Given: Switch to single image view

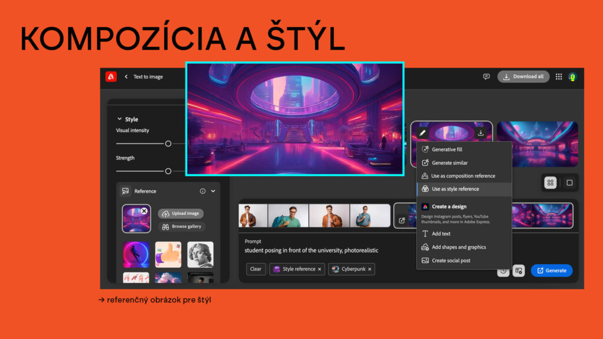Looking at the screenshot, I should [569, 182].
